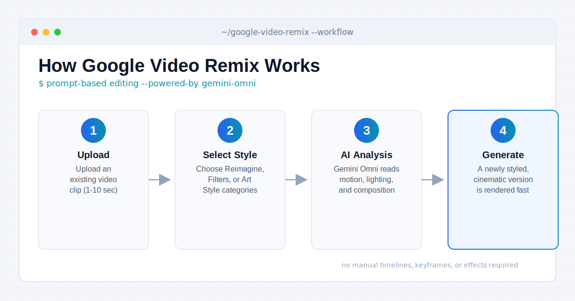Click the text "Gemini Omni reads motion, lighting, and composition"
Viewport: 575px width, 301px height.
coord(367,180)
